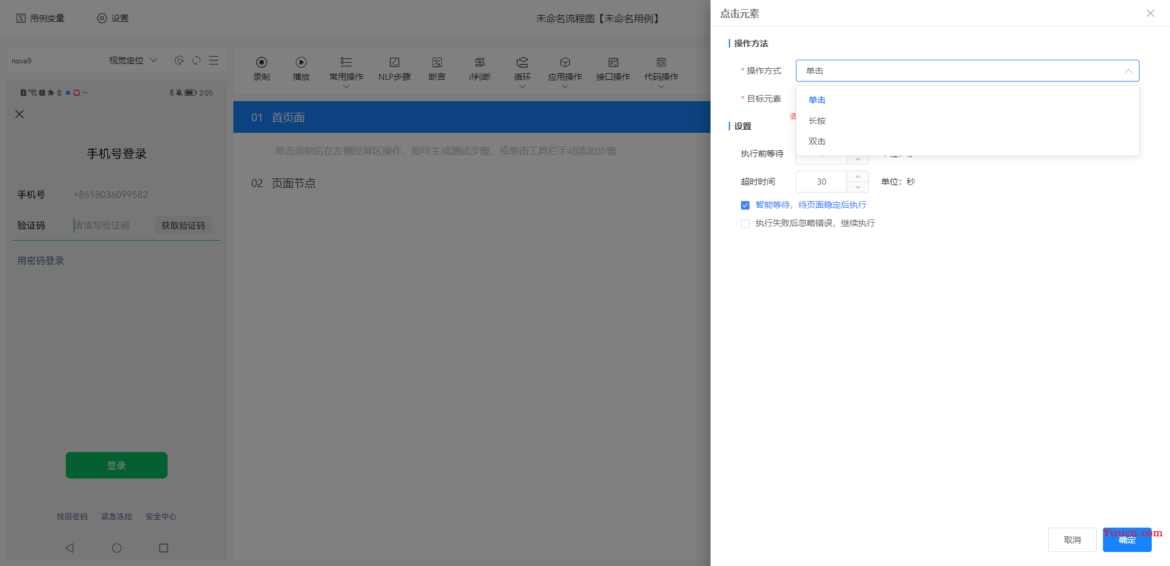Collapse the 操作方式 combo box
Image resolution: width=1170 pixels, height=566 pixels.
coord(967,71)
